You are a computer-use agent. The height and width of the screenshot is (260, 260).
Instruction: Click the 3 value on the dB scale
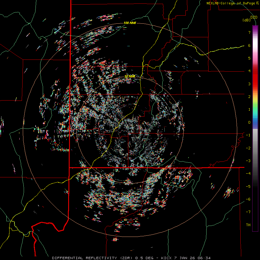tap(249, 84)
